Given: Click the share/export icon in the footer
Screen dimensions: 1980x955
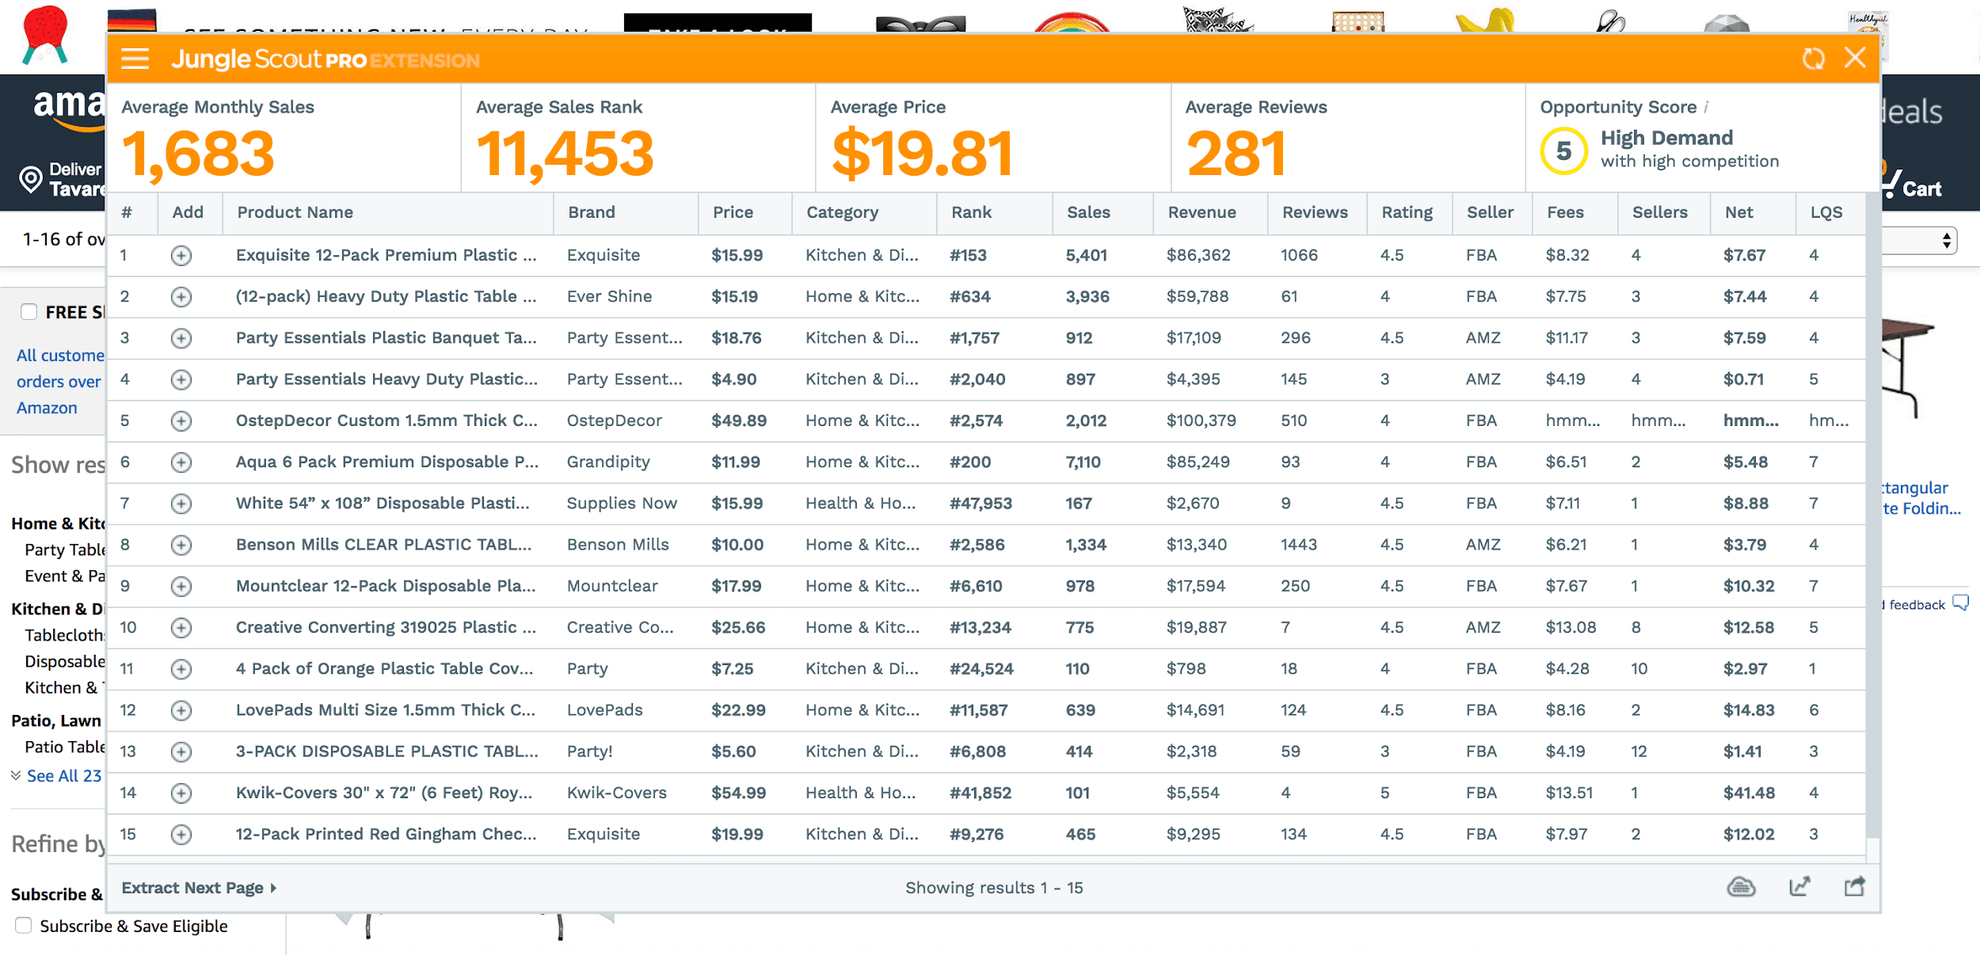Looking at the screenshot, I should pos(1856,888).
